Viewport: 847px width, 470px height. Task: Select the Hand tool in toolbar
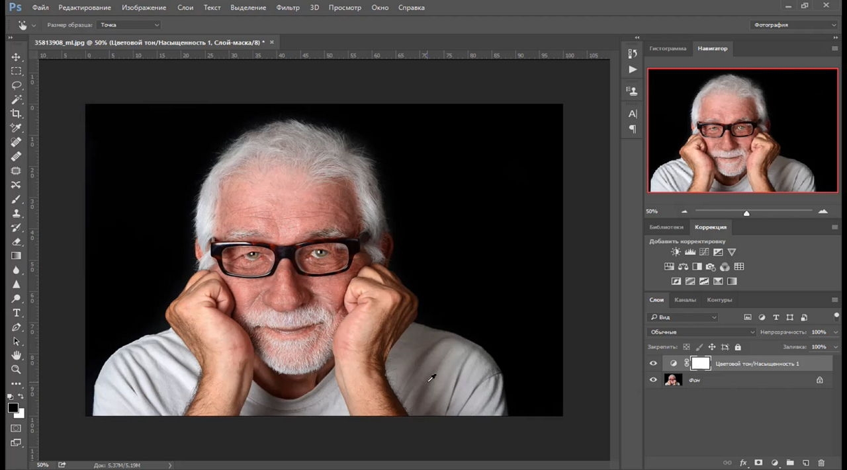17,356
